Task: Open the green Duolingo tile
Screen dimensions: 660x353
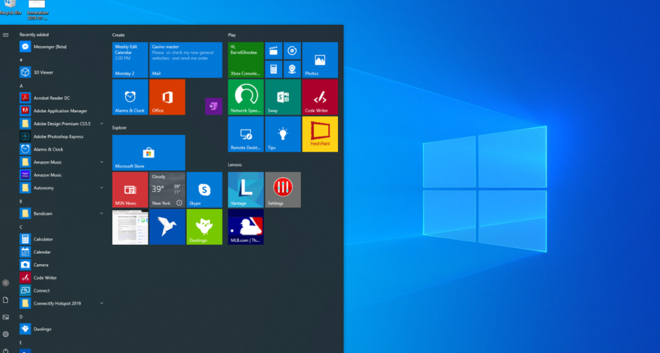Action: [204, 227]
